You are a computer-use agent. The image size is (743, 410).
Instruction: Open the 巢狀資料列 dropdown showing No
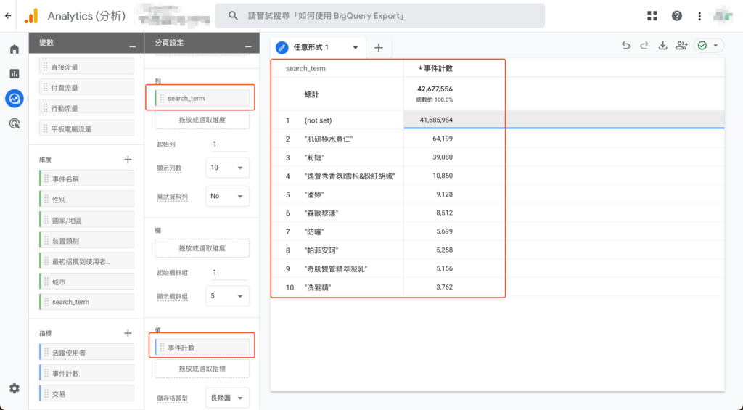(x=227, y=196)
